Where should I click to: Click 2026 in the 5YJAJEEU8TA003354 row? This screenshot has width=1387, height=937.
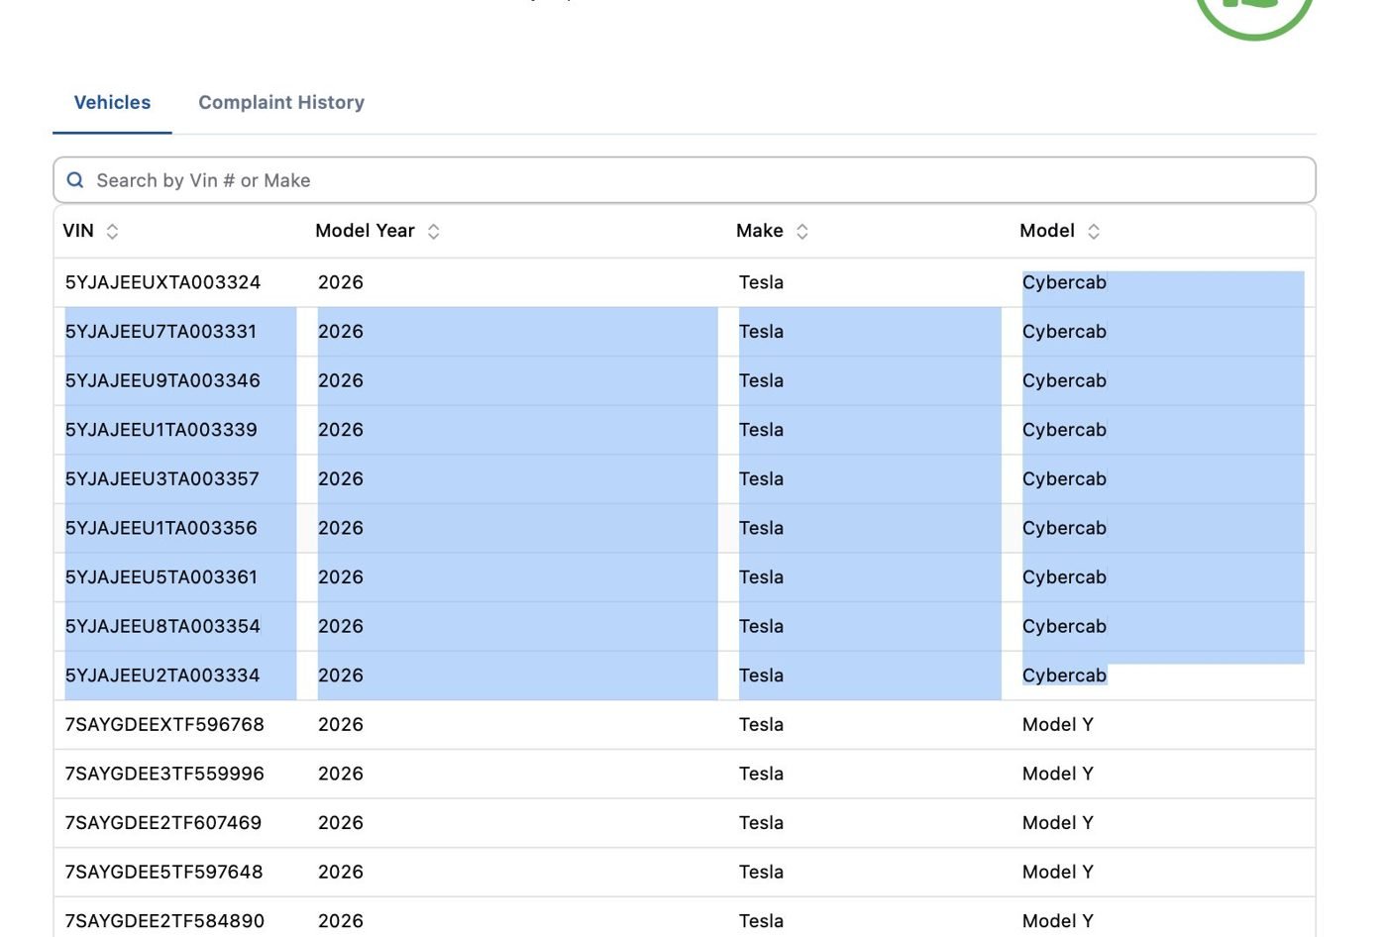coord(341,626)
